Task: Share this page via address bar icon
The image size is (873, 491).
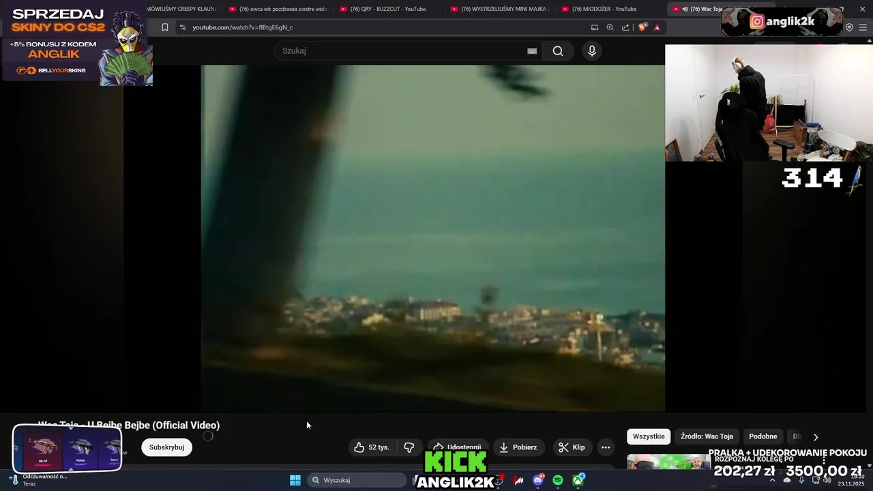Action: pos(625,27)
